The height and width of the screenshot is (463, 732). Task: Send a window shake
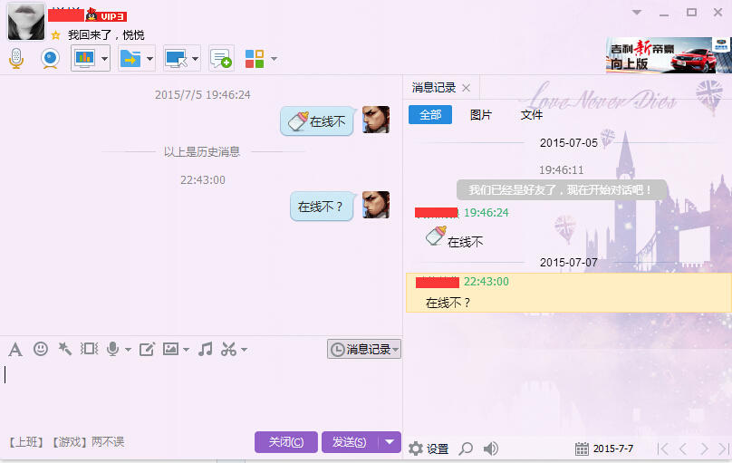click(89, 349)
